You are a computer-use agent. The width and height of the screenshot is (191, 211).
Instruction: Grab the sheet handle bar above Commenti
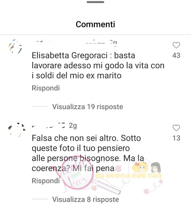(95, 2)
